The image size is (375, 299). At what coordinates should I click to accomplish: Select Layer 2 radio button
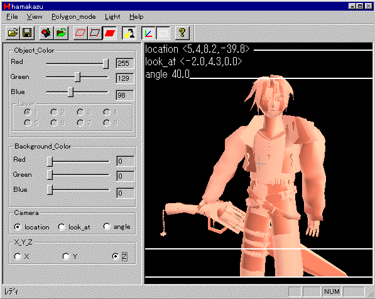click(x=54, y=112)
